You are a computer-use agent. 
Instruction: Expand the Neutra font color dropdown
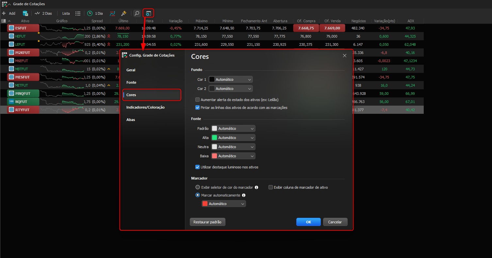click(233, 147)
